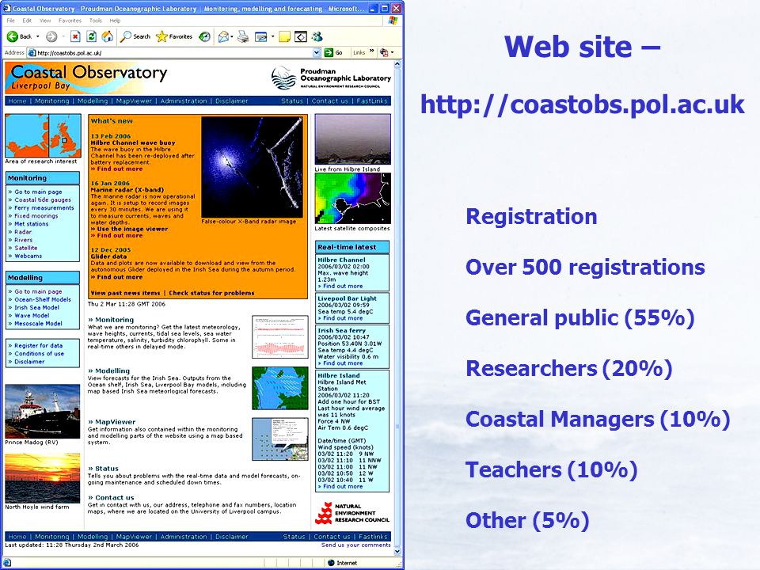Expand the address bar dropdown arrow
The image size is (760, 570).
(x=317, y=52)
